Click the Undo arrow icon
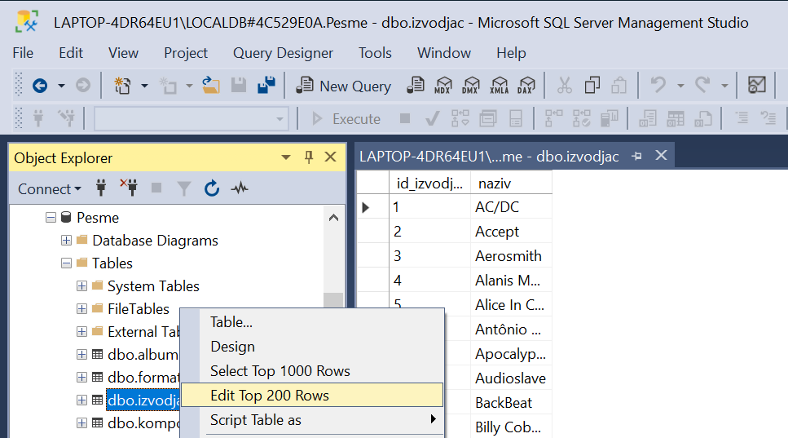 (658, 86)
